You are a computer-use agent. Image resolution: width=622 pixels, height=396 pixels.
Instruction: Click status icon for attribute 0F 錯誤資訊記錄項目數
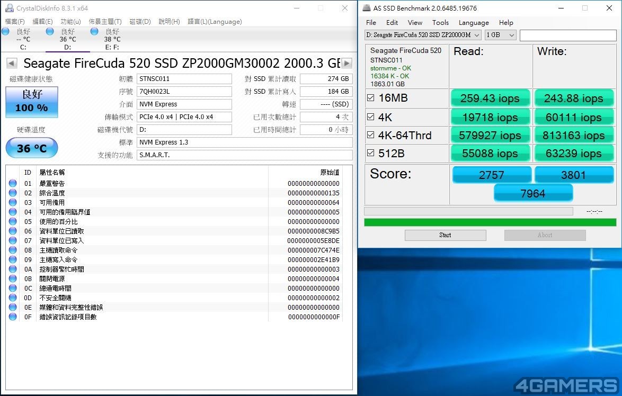tap(13, 317)
